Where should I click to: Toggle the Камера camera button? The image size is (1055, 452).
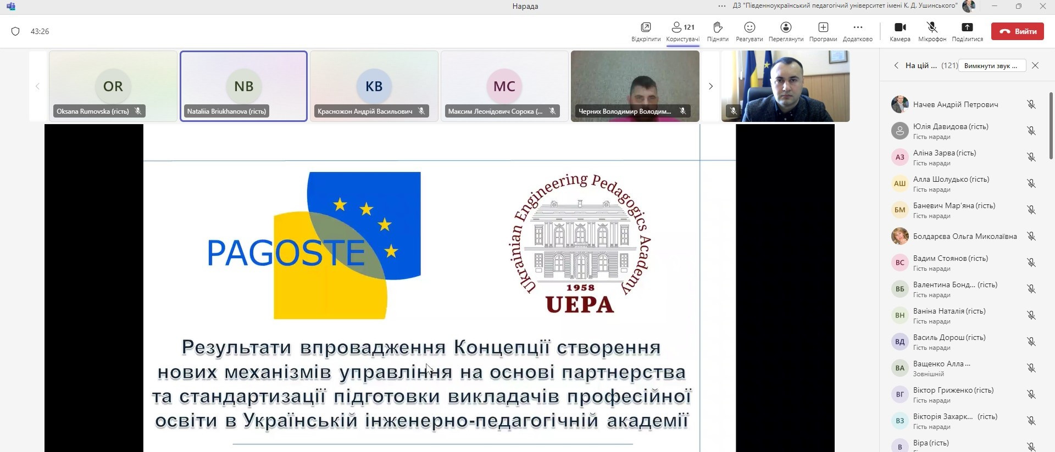click(900, 32)
